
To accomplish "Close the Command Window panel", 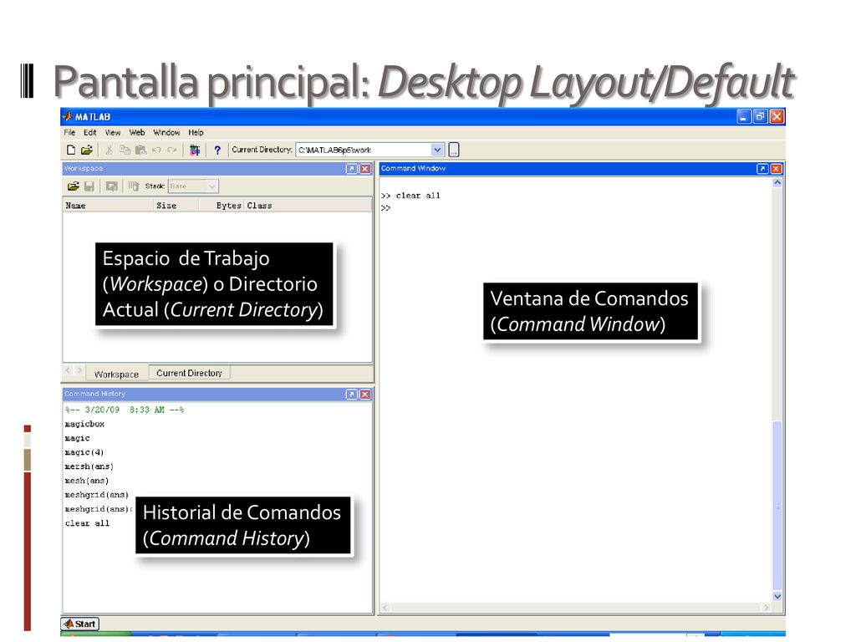I will (x=776, y=169).
